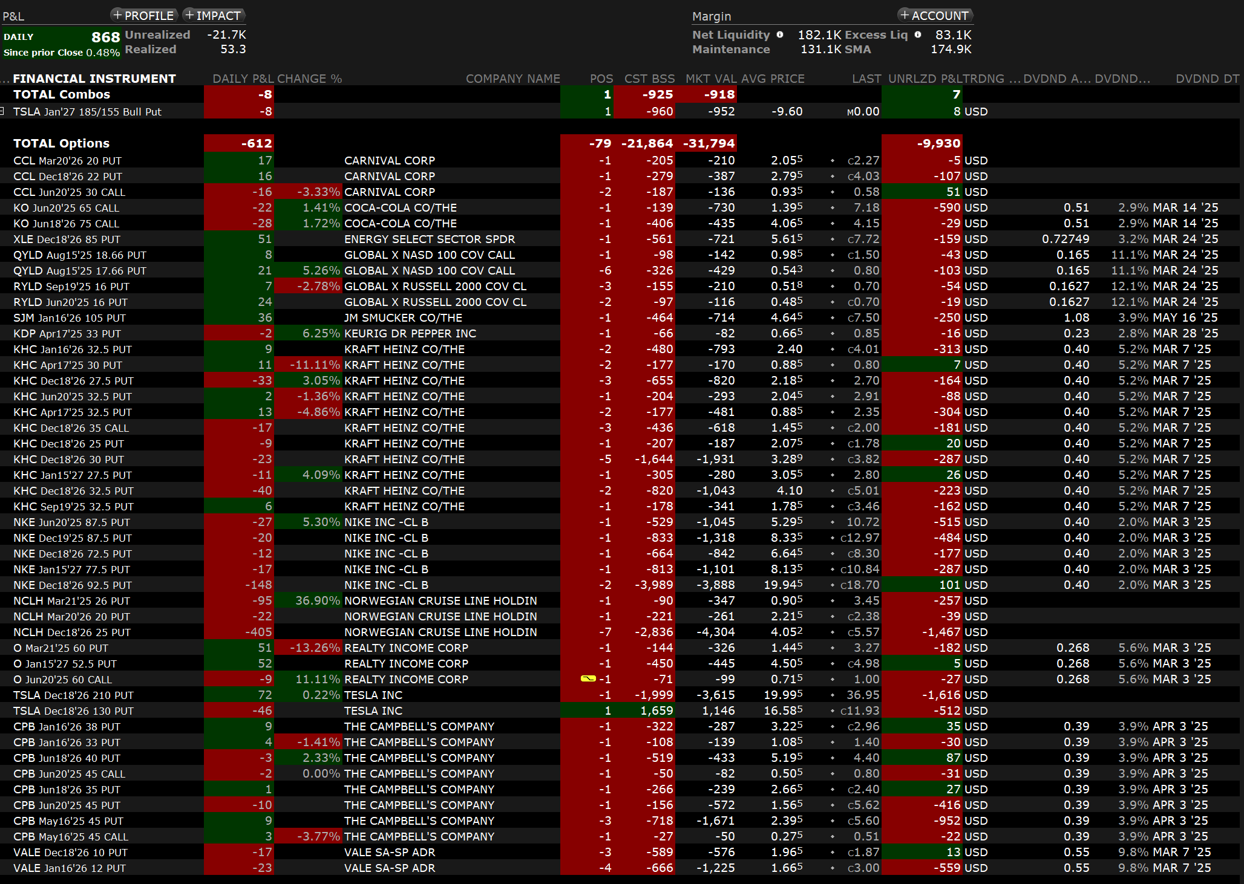The height and width of the screenshot is (884, 1244).
Task: Open the Account window button
Action: (x=935, y=16)
